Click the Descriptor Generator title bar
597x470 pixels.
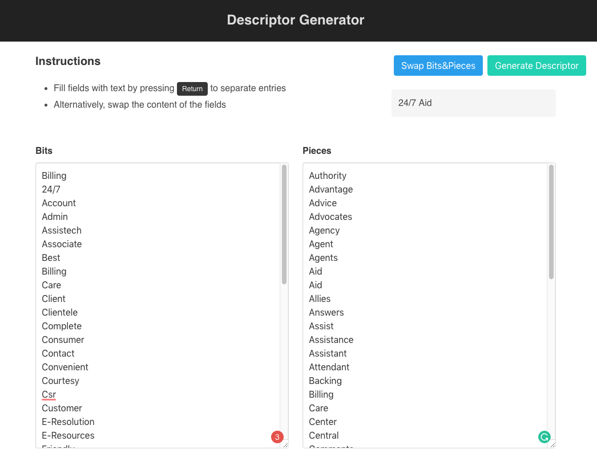[296, 20]
